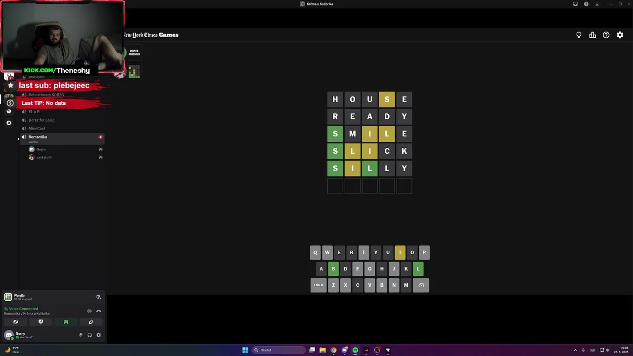Viewport: 633px width, 356px height.
Task: Click the yellow I key on the keyboard
Action: tap(400, 253)
